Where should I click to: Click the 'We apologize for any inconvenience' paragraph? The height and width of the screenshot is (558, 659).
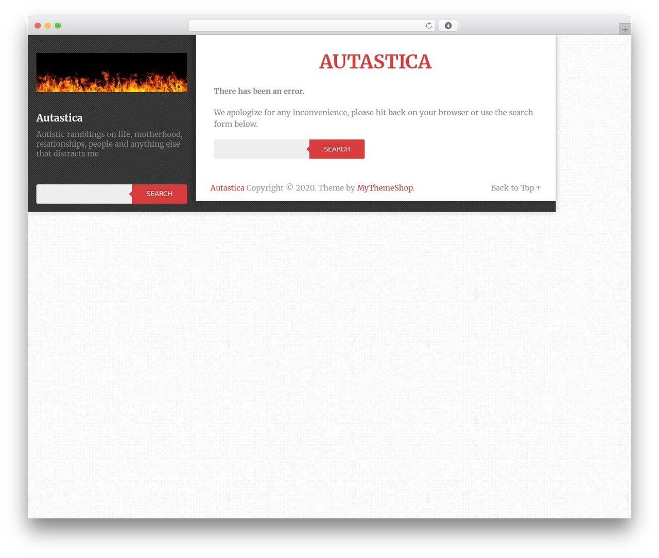(x=373, y=118)
